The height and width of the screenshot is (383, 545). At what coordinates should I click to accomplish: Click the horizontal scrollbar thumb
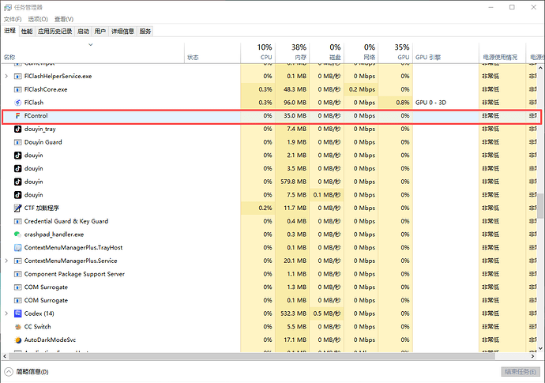click(252, 356)
